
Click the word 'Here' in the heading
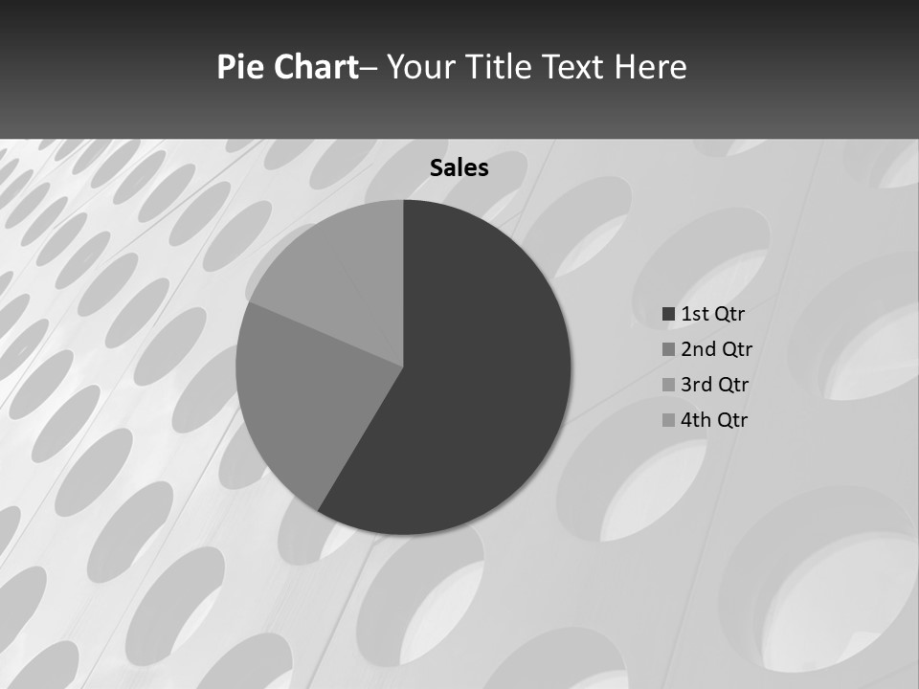click(x=651, y=67)
